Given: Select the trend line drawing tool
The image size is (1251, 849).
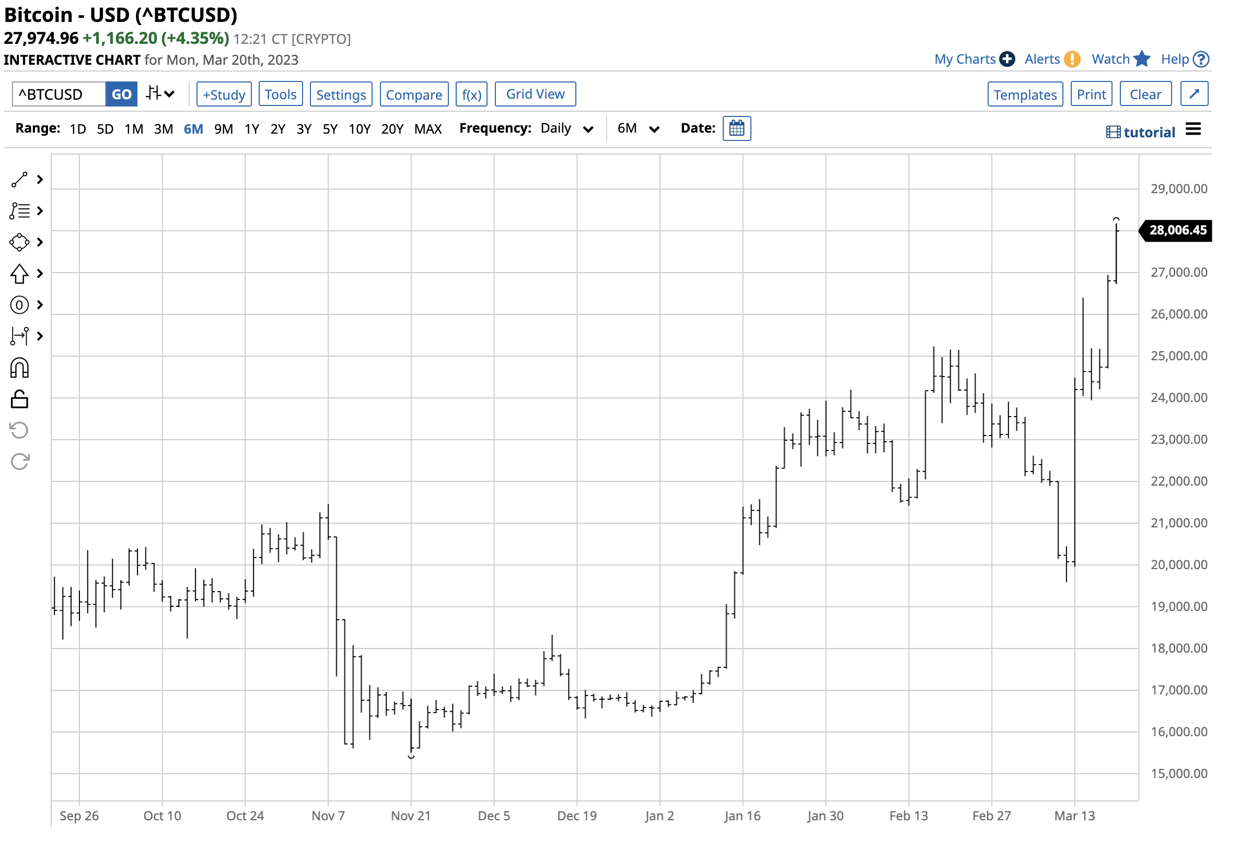Looking at the screenshot, I should click(19, 180).
